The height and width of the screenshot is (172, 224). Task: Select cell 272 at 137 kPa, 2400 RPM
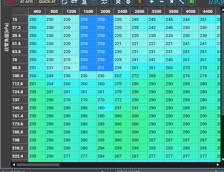[122, 100]
